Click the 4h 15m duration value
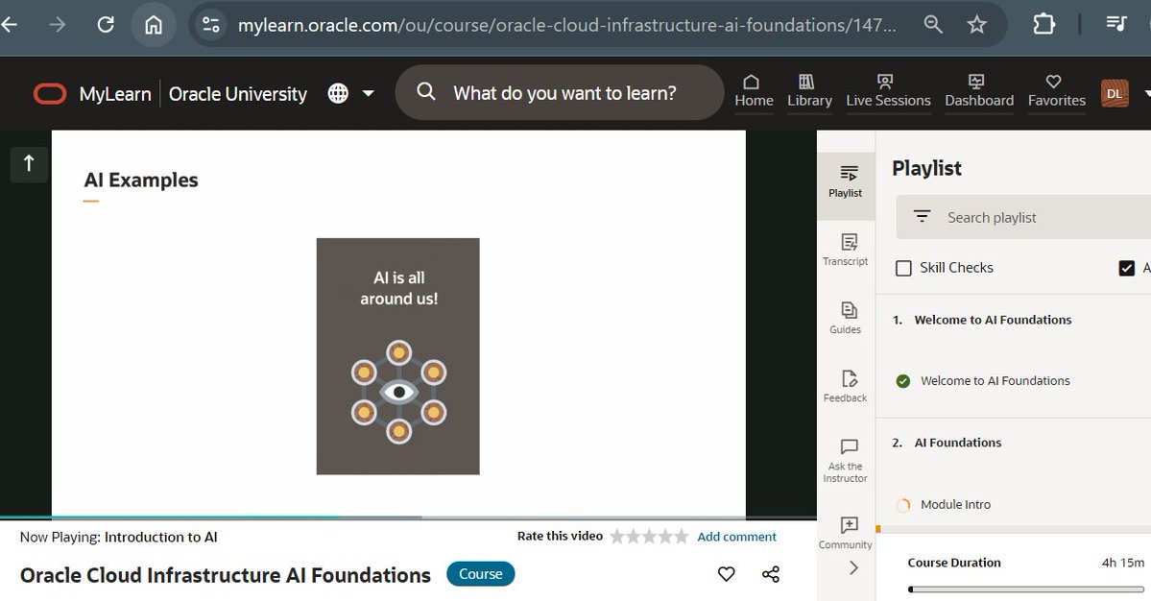Image resolution: width=1151 pixels, height=601 pixels. coord(1122,563)
